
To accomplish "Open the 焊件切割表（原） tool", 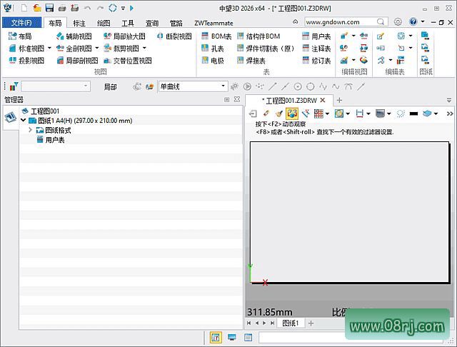I will tap(266, 49).
